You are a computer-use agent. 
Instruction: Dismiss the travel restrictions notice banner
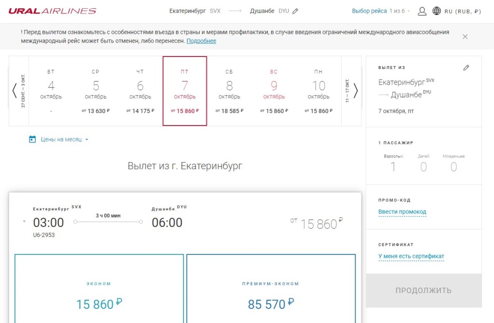point(465,36)
